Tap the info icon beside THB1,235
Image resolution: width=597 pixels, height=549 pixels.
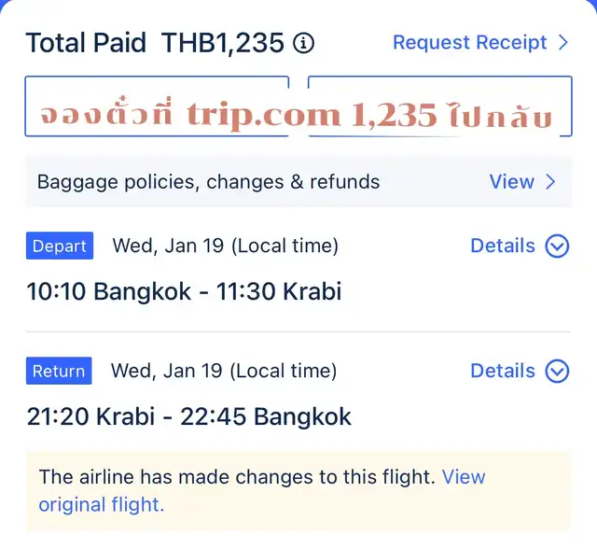coord(303,43)
